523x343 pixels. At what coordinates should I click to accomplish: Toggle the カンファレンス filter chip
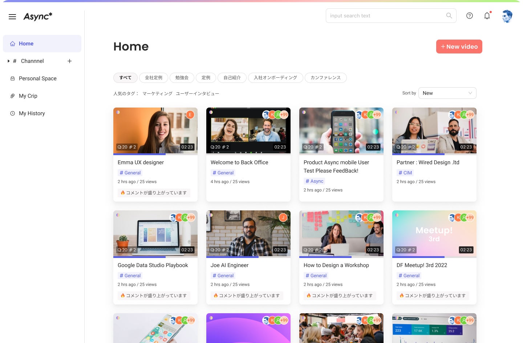[326, 78]
